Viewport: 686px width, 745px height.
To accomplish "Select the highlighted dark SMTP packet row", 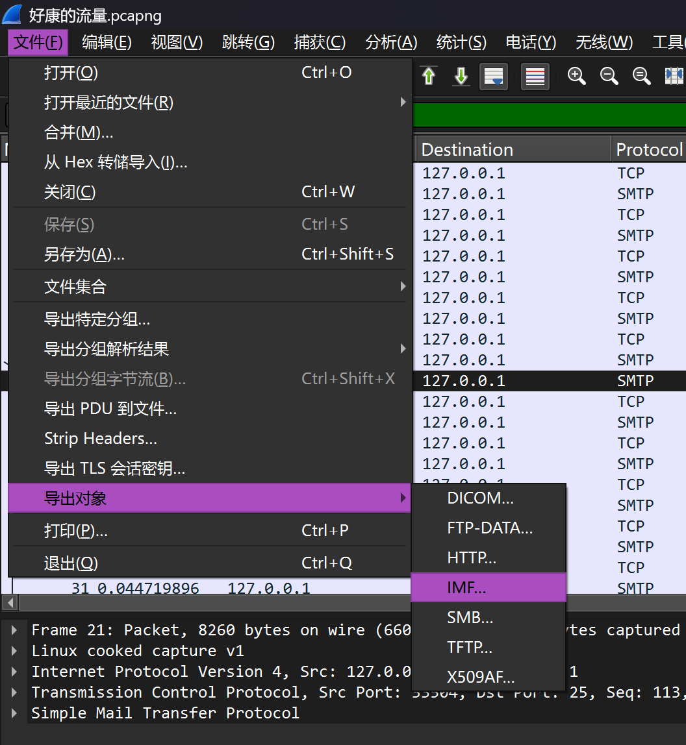I will [550, 381].
